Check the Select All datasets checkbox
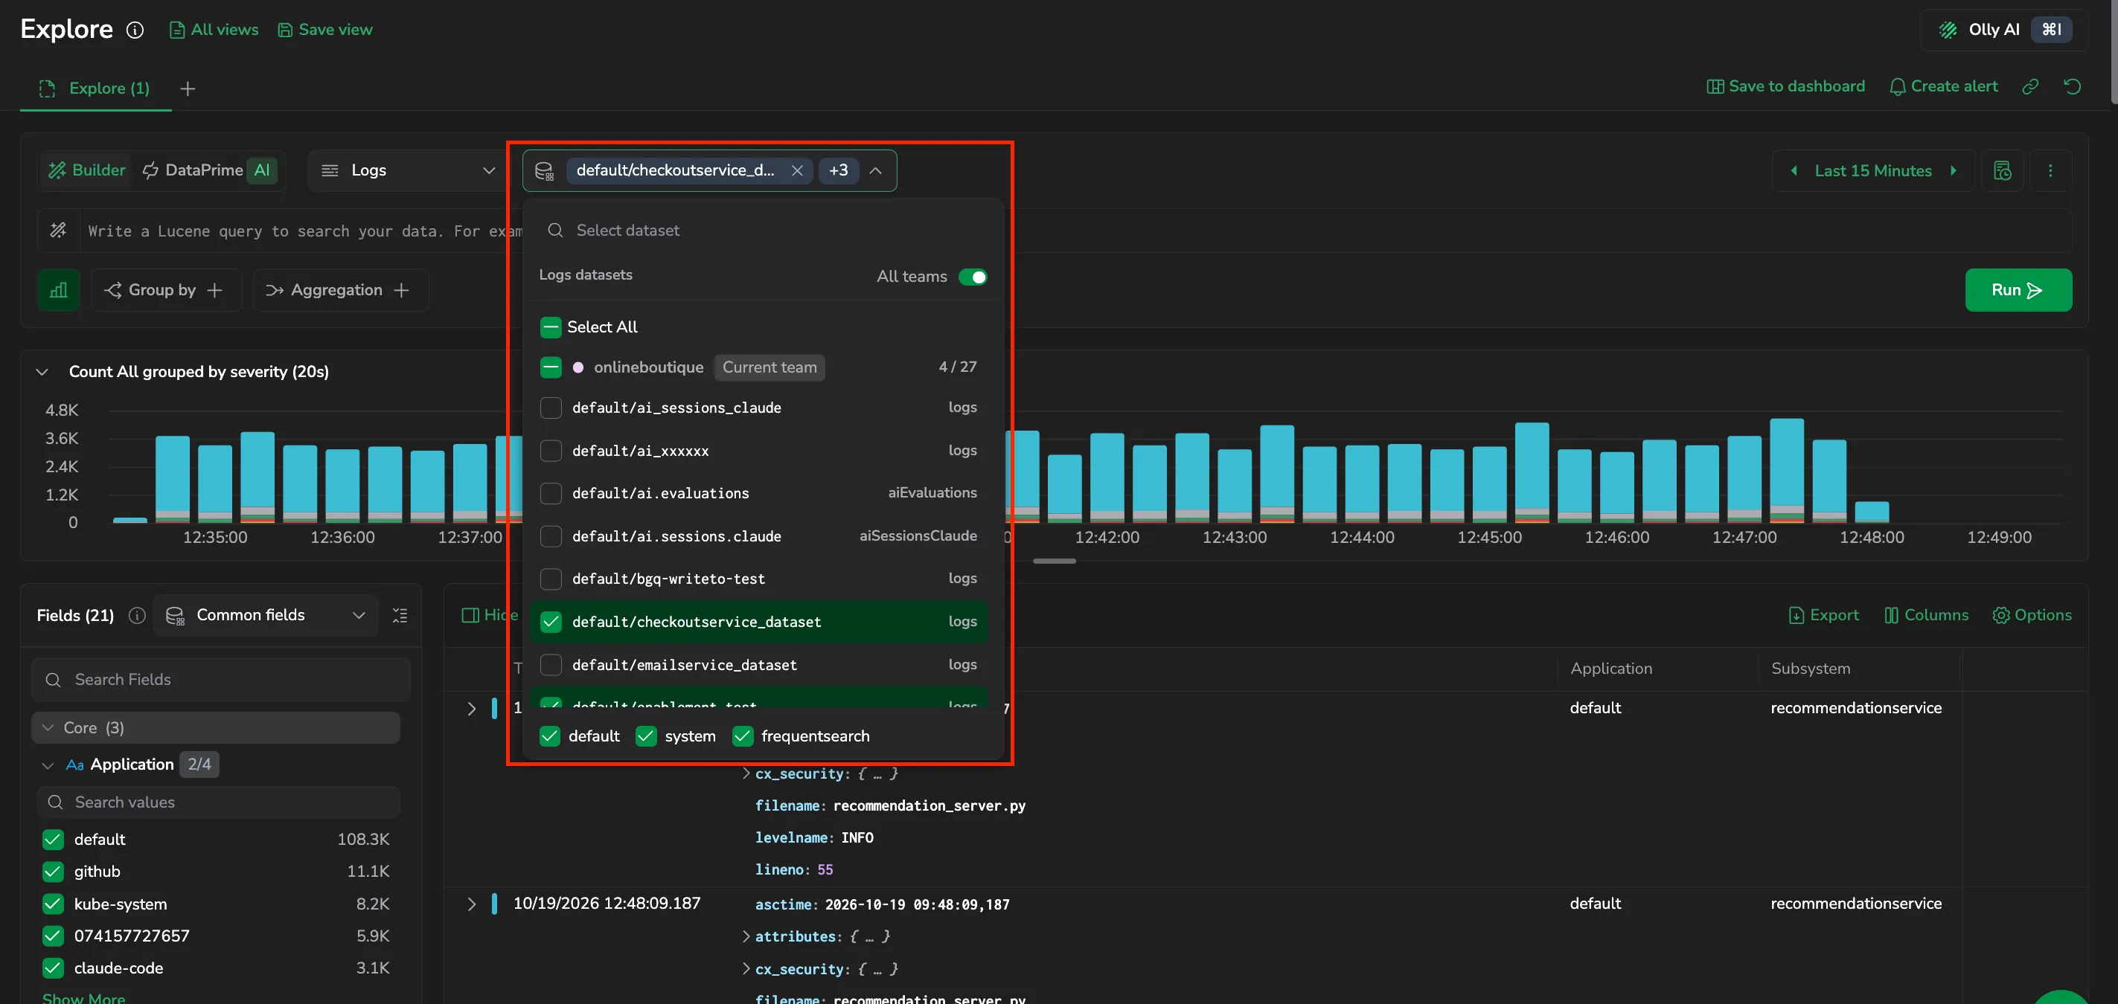Viewport: 2118px width, 1004px height. pos(550,327)
